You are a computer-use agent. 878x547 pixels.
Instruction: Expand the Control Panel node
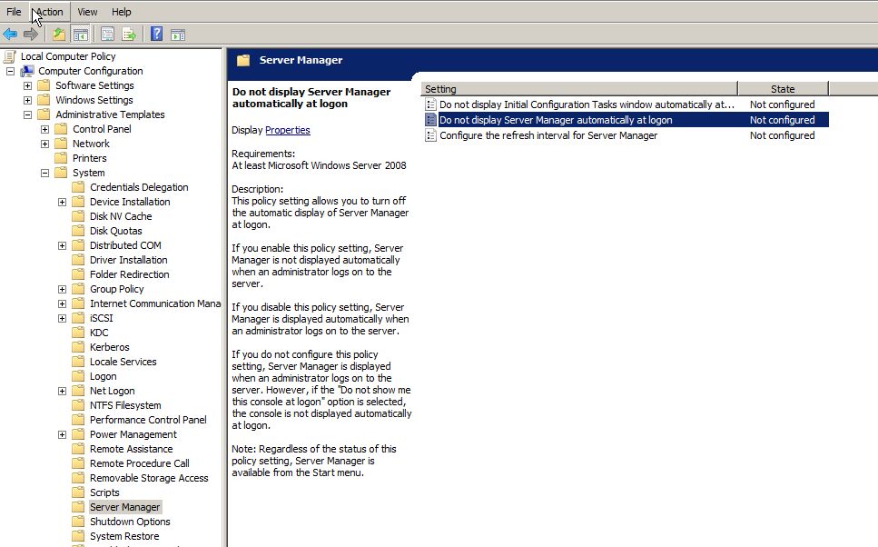tap(44, 129)
